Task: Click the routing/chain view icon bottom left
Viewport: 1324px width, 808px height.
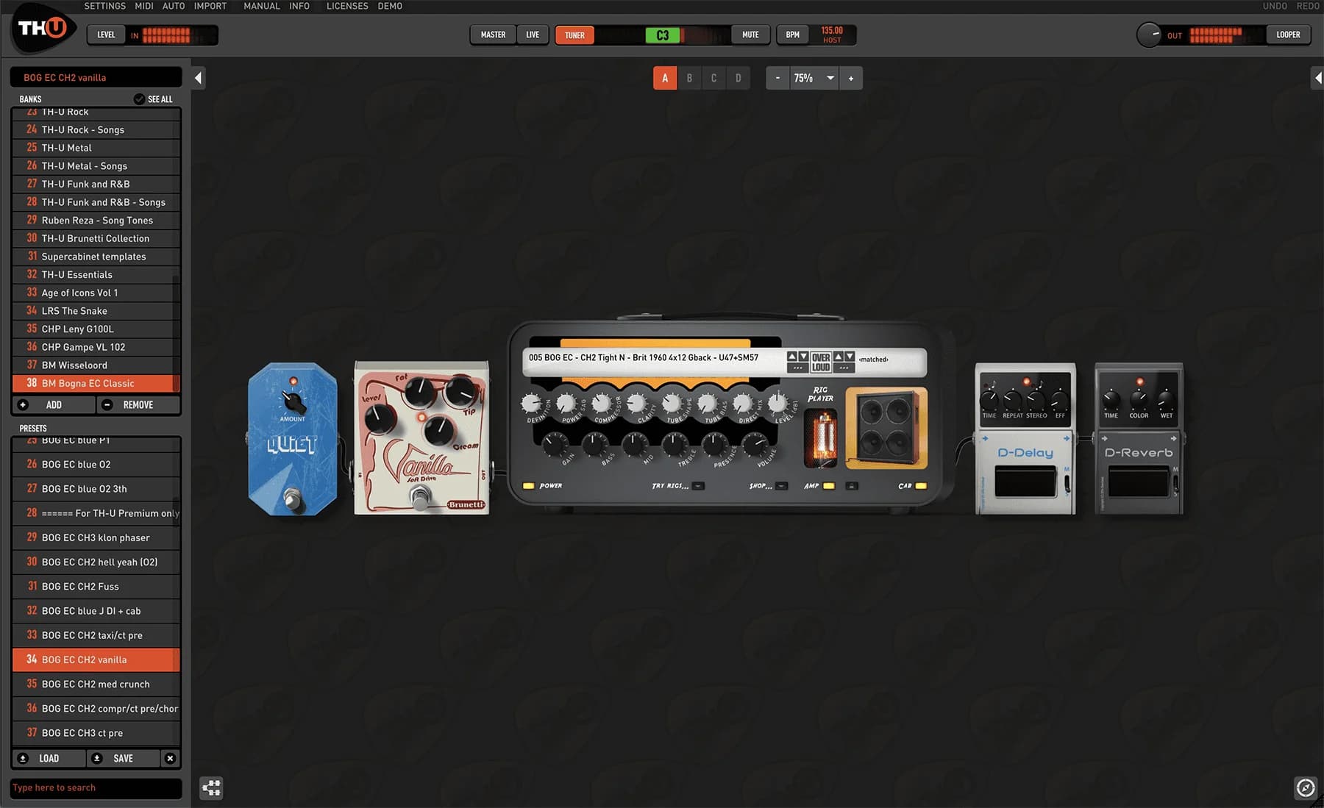Action: point(211,787)
